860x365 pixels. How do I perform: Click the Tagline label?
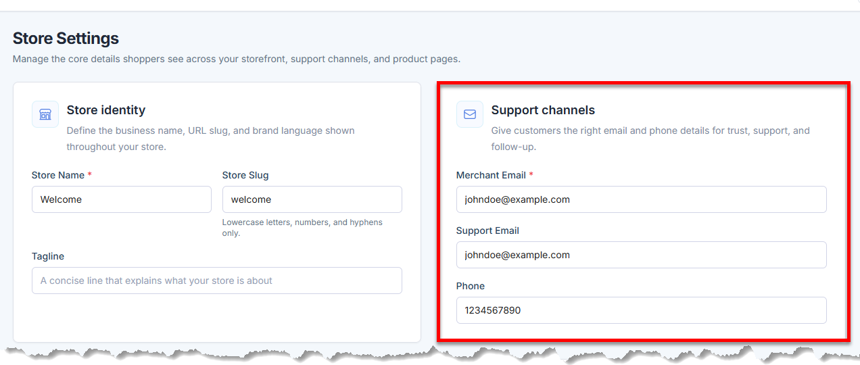pyautogui.click(x=48, y=256)
